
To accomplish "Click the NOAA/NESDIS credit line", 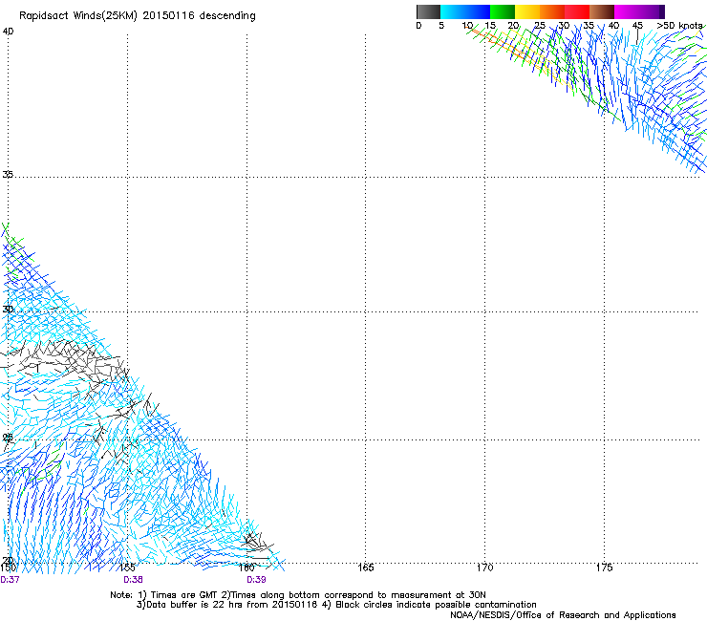I will tap(563, 615).
